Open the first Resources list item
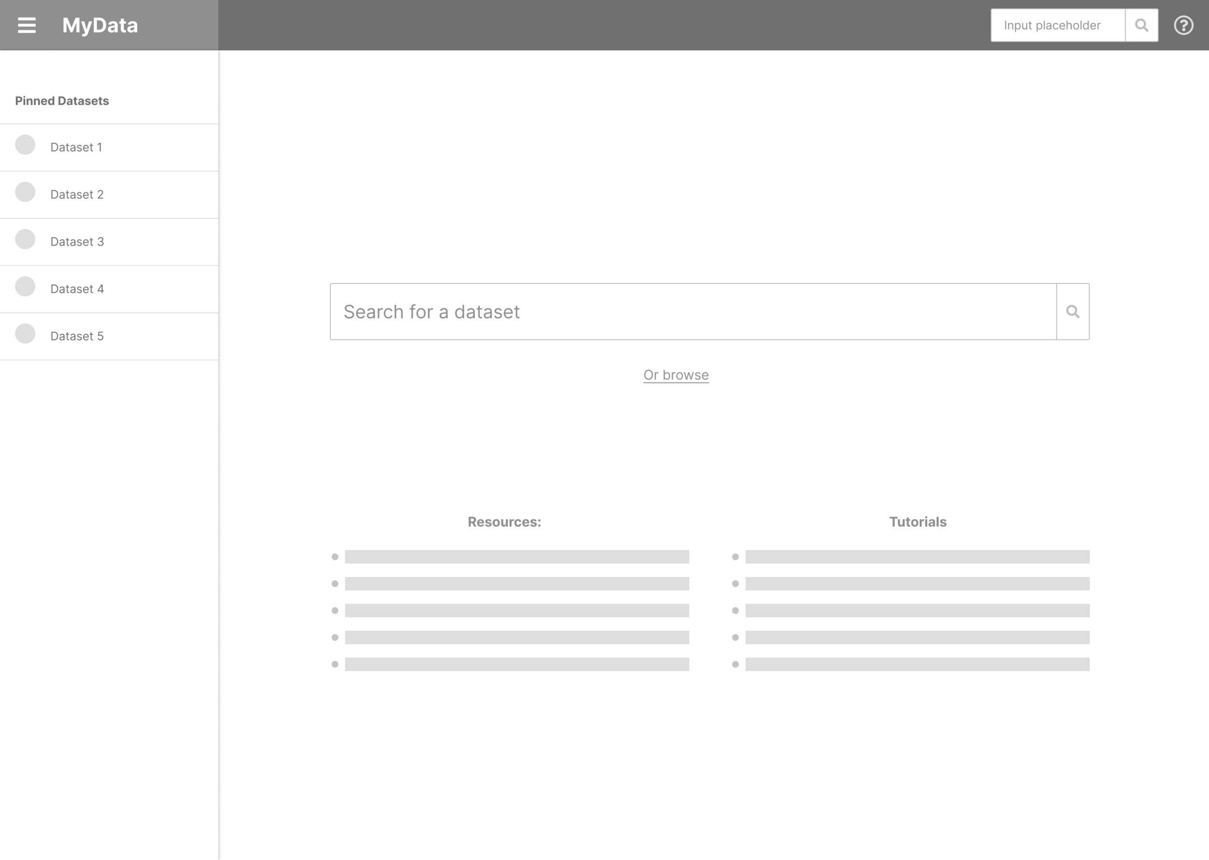The width and height of the screenshot is (1209, 860). click(x=516, y=557)
